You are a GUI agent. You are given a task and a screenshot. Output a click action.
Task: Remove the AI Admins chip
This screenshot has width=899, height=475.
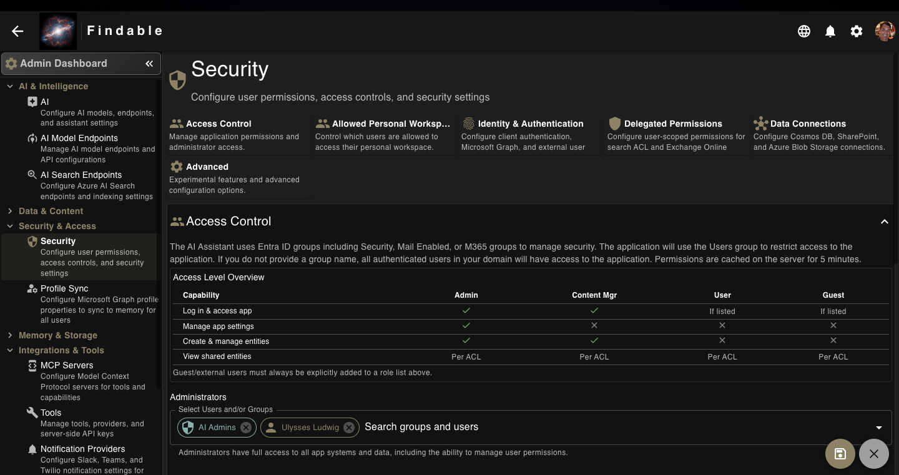[246, 428]
